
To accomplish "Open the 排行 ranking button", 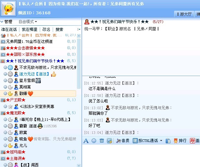I will pyautogui.click(x=180, y=141).
